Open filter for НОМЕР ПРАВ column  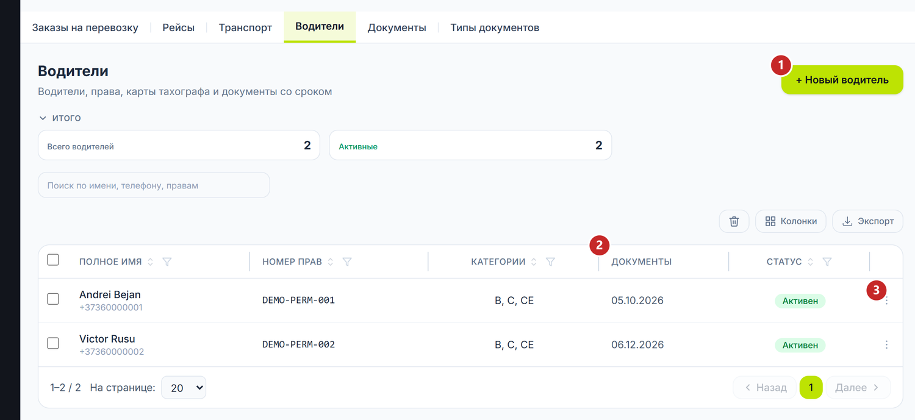pos(347,262)
